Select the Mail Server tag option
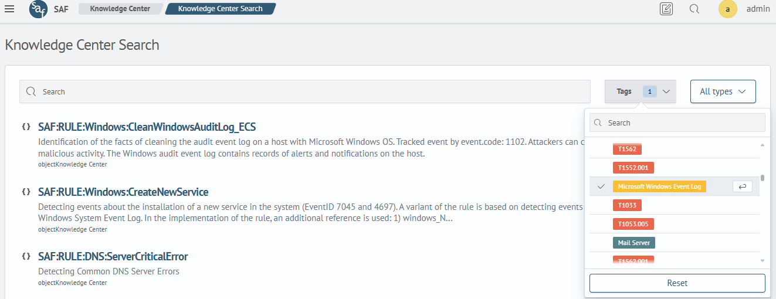This screenshot has width=776, height=299. click(633, 243)
